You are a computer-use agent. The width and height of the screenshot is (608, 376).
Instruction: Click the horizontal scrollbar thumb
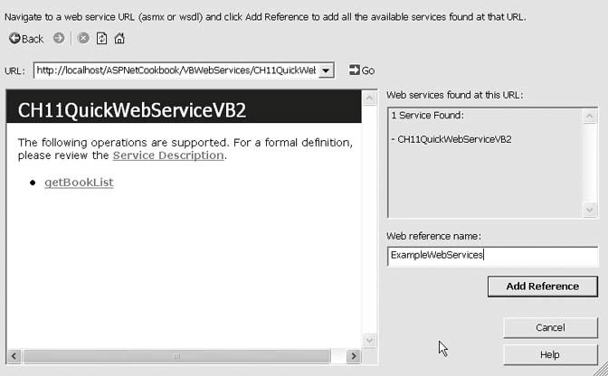[176, 356]
